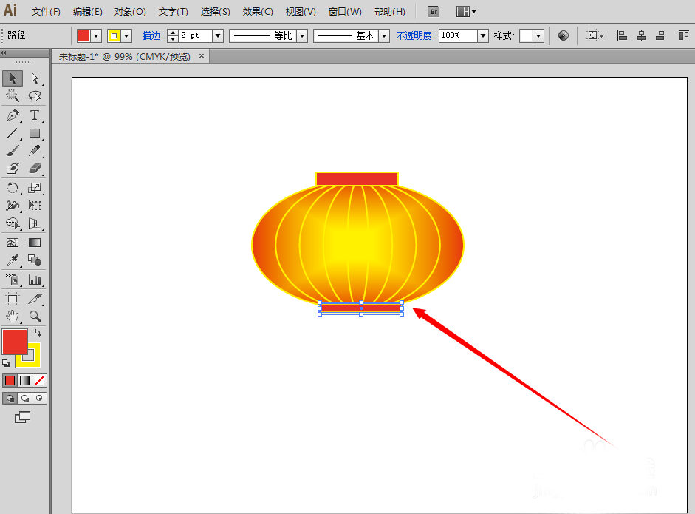The image size is (695, 514).
Task: Set paint mode to None
Action: 39,380
